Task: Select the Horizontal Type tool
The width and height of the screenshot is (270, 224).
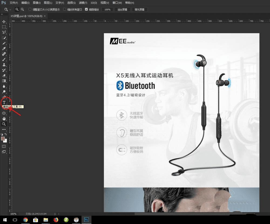Action: [4, 102]
